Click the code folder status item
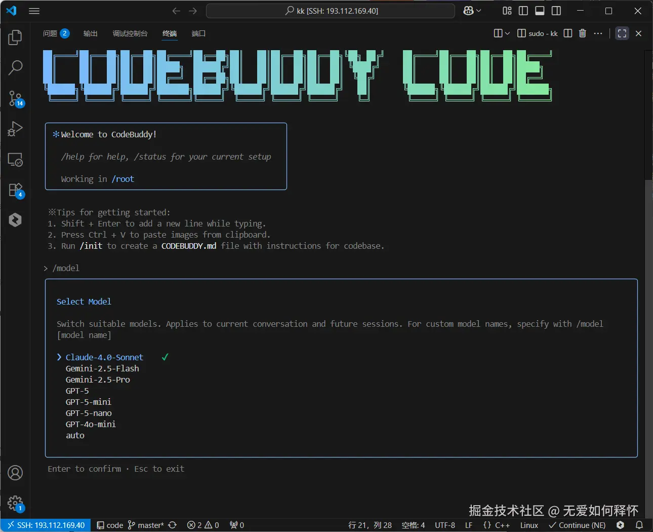This screenshot has width=653, height=532. (110, 525)
